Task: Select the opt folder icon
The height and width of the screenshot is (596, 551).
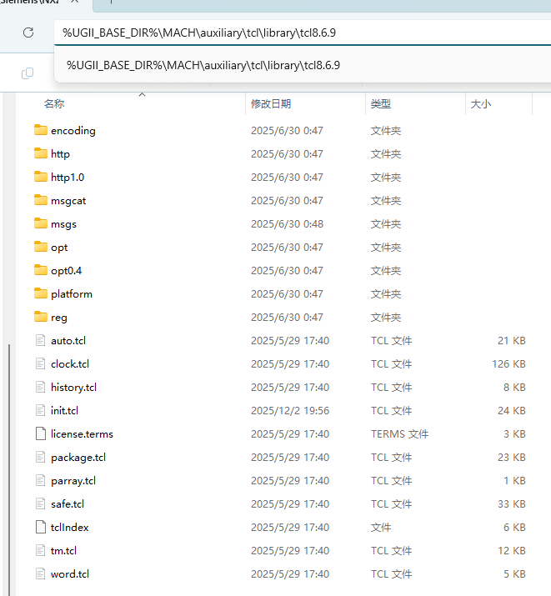Action: pyautogui.click(x=41, y=247)
